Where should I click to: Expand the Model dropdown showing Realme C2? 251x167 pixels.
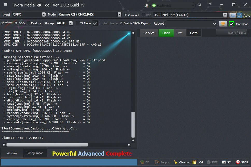[x=120, y=14]
